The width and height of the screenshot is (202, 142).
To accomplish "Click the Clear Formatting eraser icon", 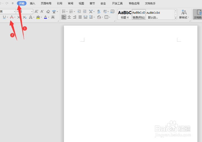I will pos(48,12).
